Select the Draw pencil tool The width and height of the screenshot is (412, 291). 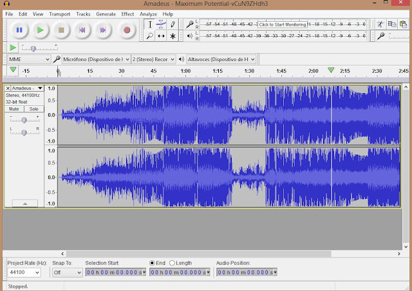coord(173,24)
